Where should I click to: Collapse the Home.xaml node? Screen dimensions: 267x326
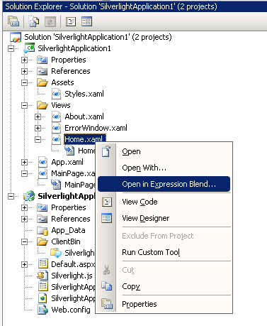(38, 139)
